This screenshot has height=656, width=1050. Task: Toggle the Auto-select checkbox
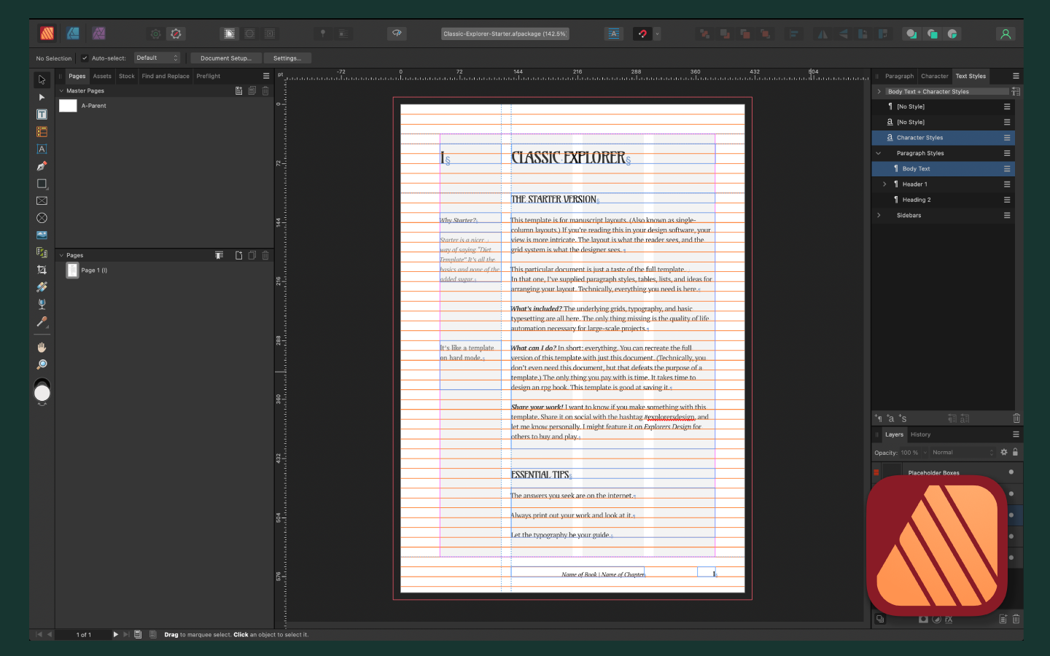tap(85, 58)
